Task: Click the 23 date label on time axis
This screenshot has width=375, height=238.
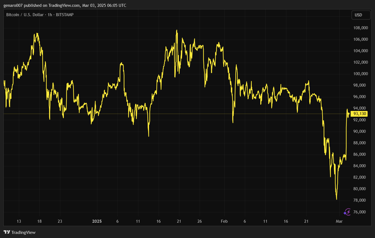Action: coord(60,221)
